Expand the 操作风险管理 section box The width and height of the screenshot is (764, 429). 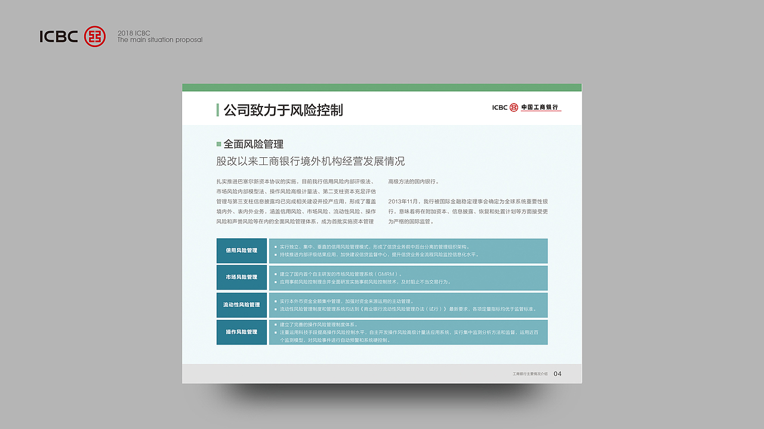click(x=241, y=332)
